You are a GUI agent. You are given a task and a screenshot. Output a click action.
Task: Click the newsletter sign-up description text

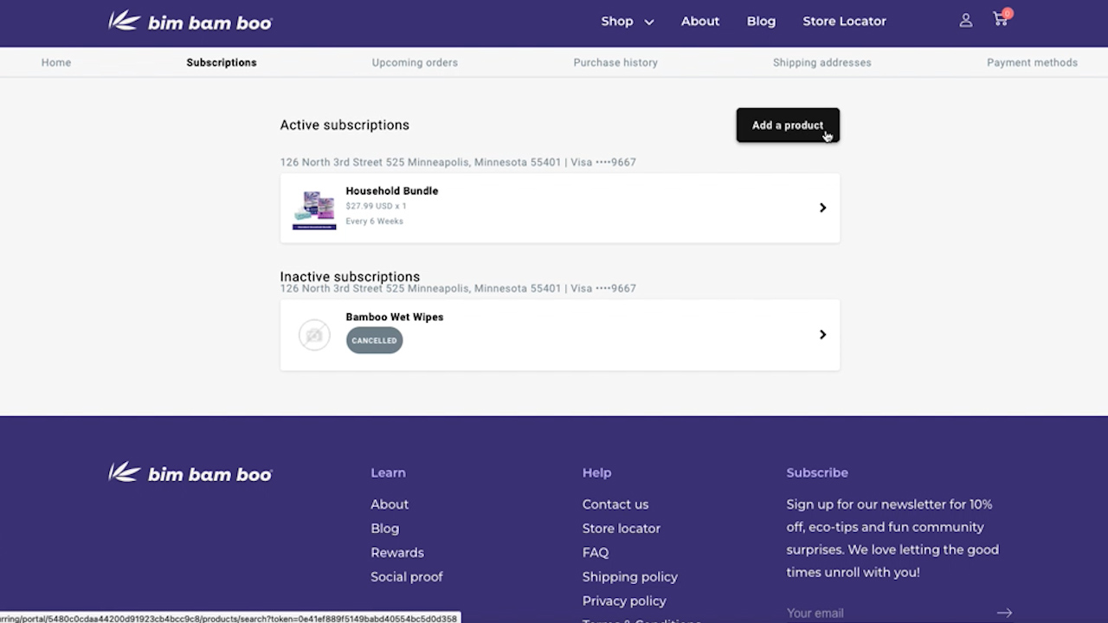892,538
